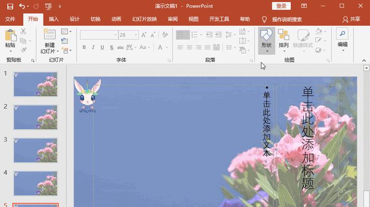Open font size 28 dropdown
Viewport: 370px width, 207px height.
(136, 35)
